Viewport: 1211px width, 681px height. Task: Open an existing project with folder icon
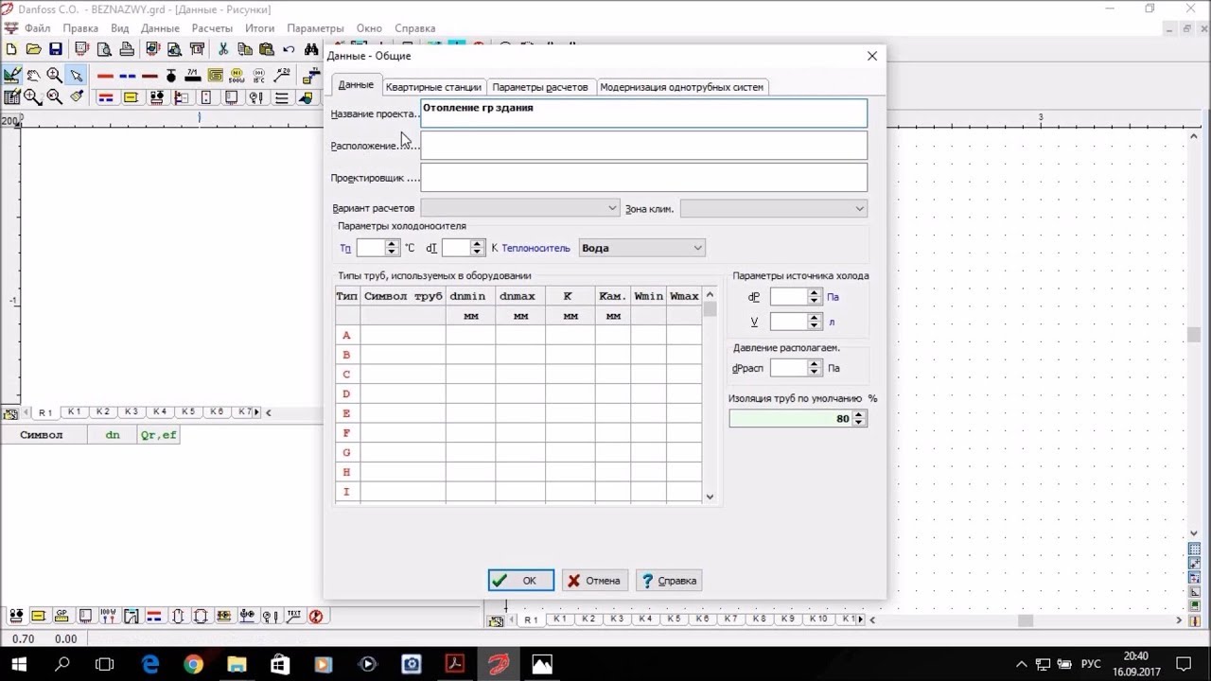(x=33, y=49)
